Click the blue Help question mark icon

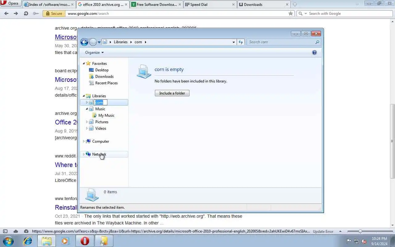314,52
